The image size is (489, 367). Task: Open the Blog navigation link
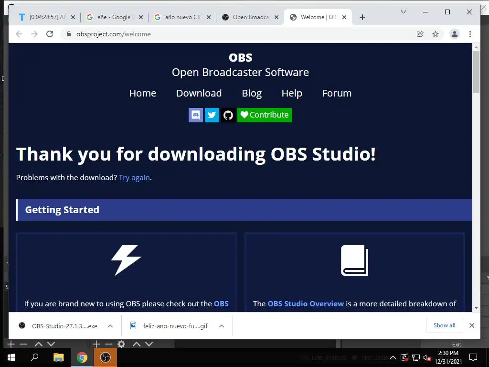click(x=252, y=93)
